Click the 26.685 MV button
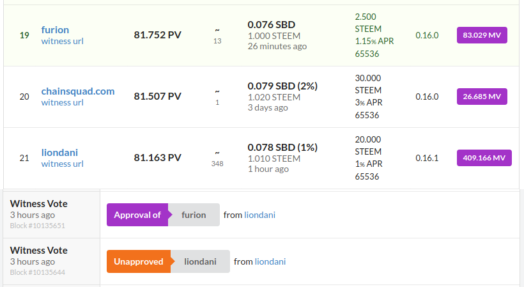 point(482,97)
